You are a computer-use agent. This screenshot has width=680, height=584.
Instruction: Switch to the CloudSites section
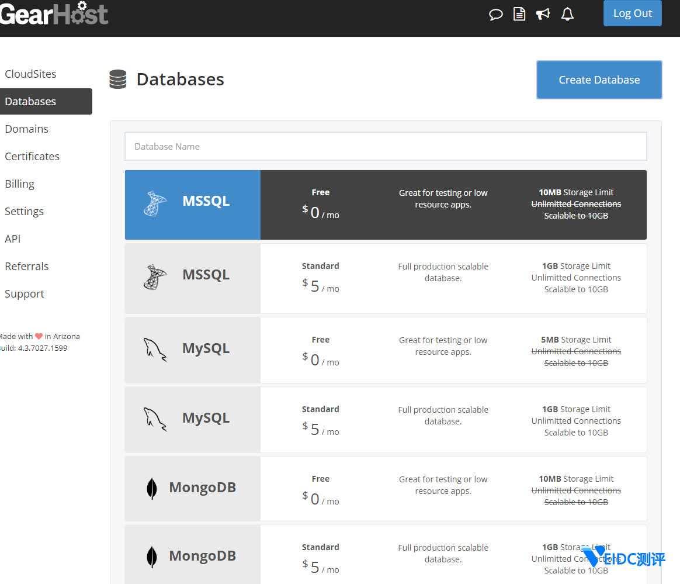(30, 74)
